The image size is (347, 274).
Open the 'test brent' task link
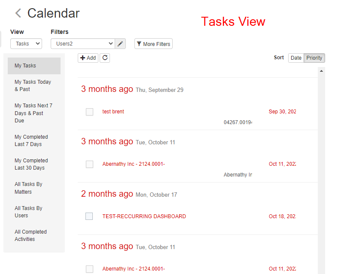point(113,112)
